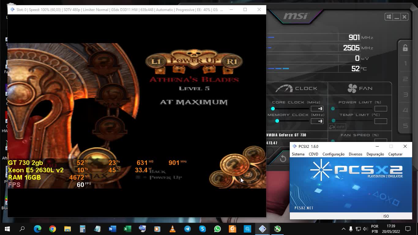The height and width of the screenshot is (235, 418).
Task: Open File Explorer from the taskbar
Action: (67, 229)
